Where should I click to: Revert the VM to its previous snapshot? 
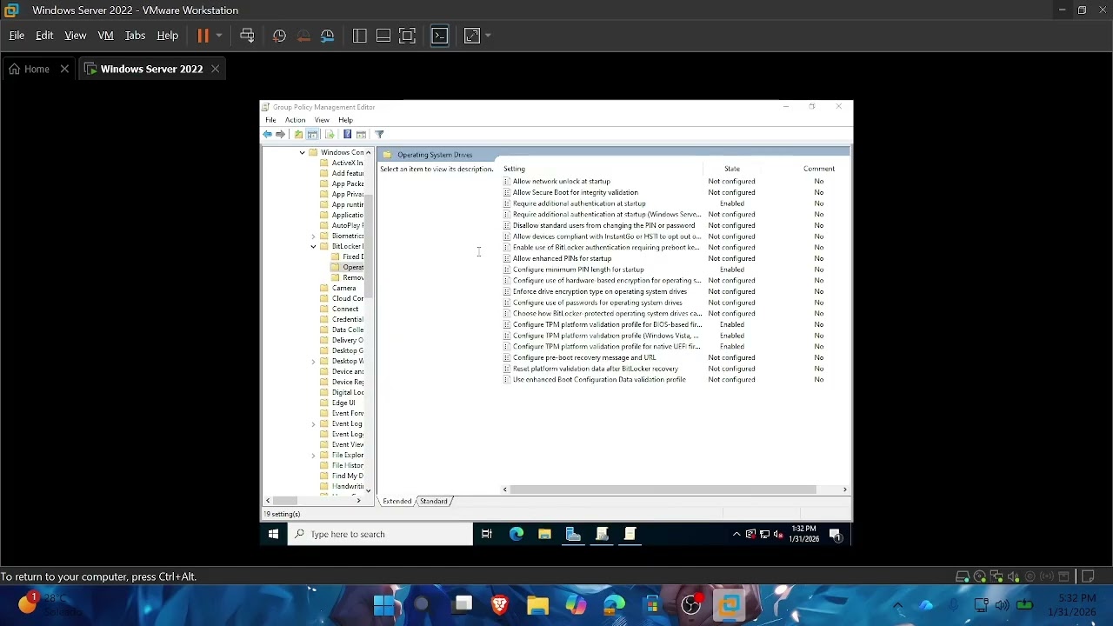click(303, 36)
